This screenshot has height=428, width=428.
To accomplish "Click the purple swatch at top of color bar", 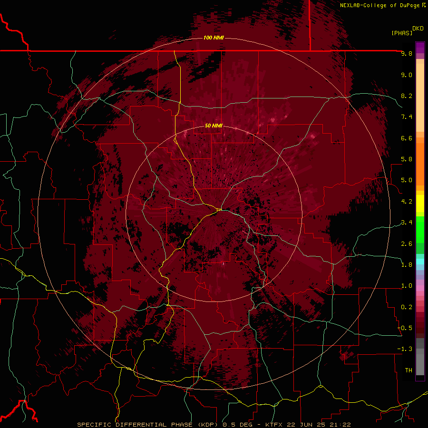I will click(420, 48).
